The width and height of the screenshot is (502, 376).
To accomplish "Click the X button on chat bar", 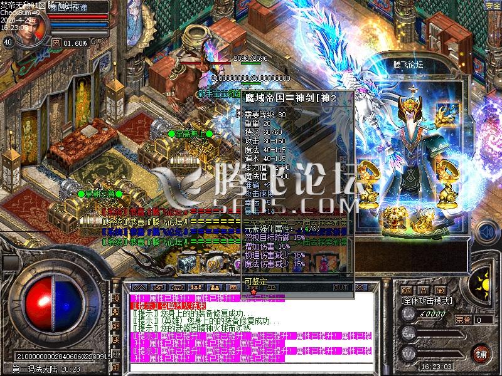I will (x=360, y=288).
